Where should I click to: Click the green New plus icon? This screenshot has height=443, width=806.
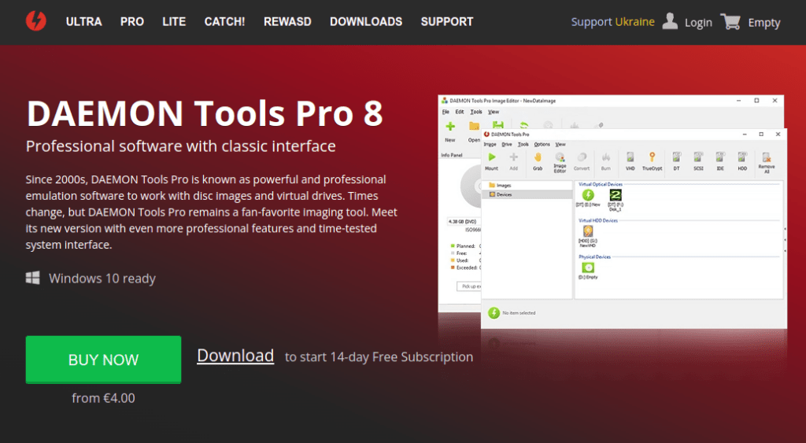coord(449,127)
